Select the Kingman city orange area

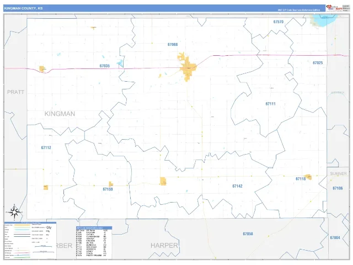[188, 67]
